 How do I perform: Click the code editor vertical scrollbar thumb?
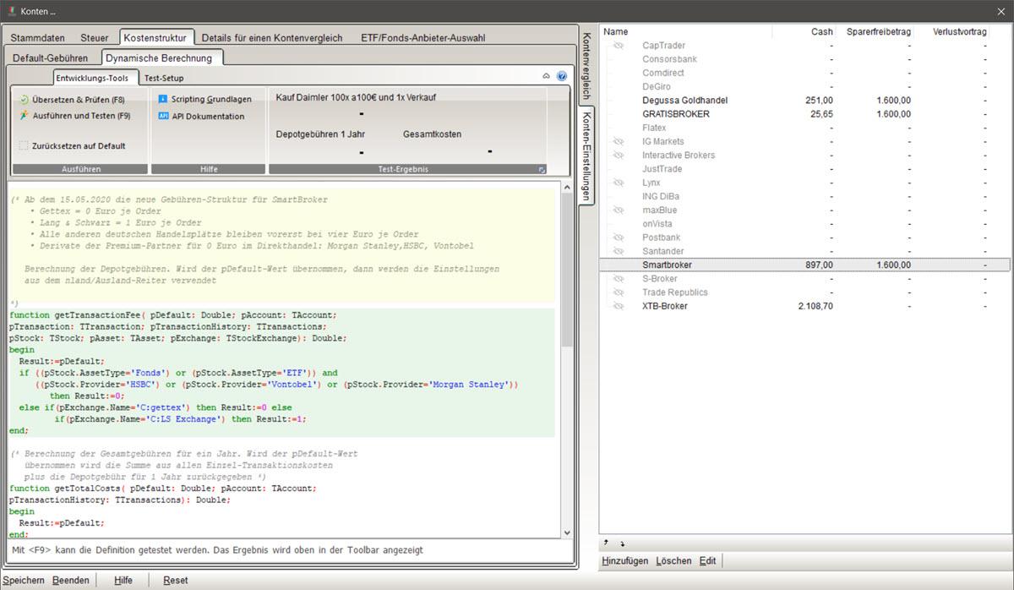567,269
